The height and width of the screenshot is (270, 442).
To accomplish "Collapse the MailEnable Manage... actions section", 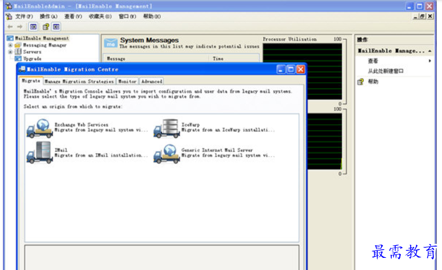I will [x=430, y=51].
